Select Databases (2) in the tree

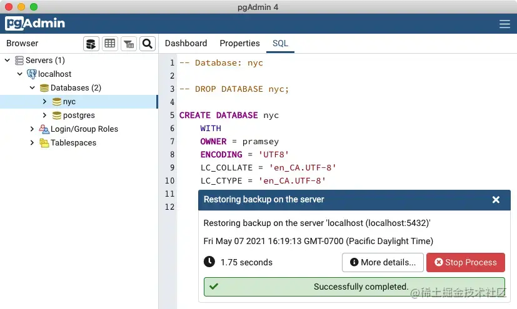pos(76,88)
